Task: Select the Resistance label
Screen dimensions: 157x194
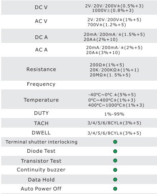Action: click(41, 69)
